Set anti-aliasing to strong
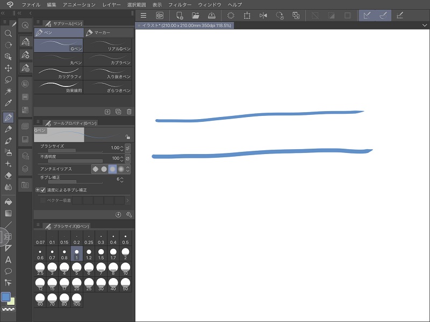 coord(121,169)
